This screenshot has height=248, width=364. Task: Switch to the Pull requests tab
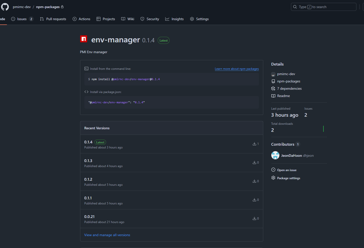click(53, 19)
